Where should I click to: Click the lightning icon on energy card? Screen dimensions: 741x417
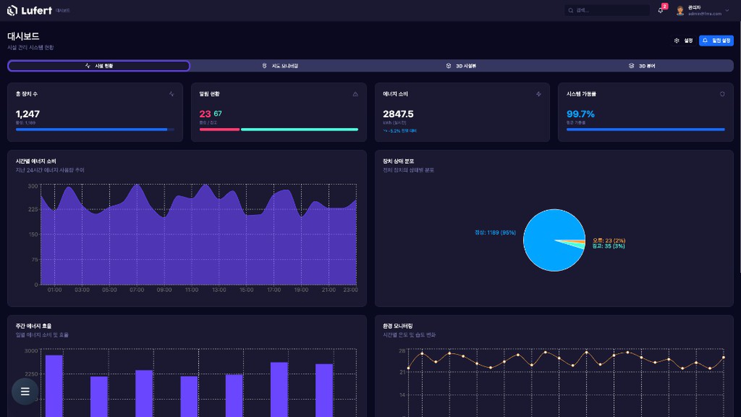click(x=539, y=94)
